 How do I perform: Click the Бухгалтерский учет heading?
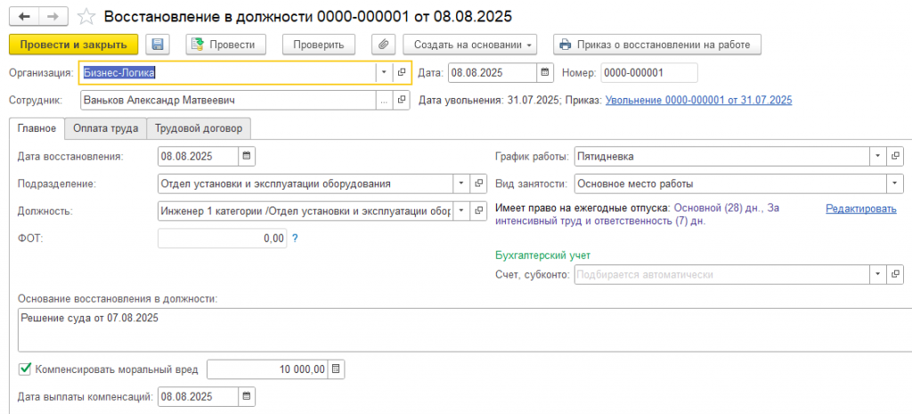click(x=542, y=255)
